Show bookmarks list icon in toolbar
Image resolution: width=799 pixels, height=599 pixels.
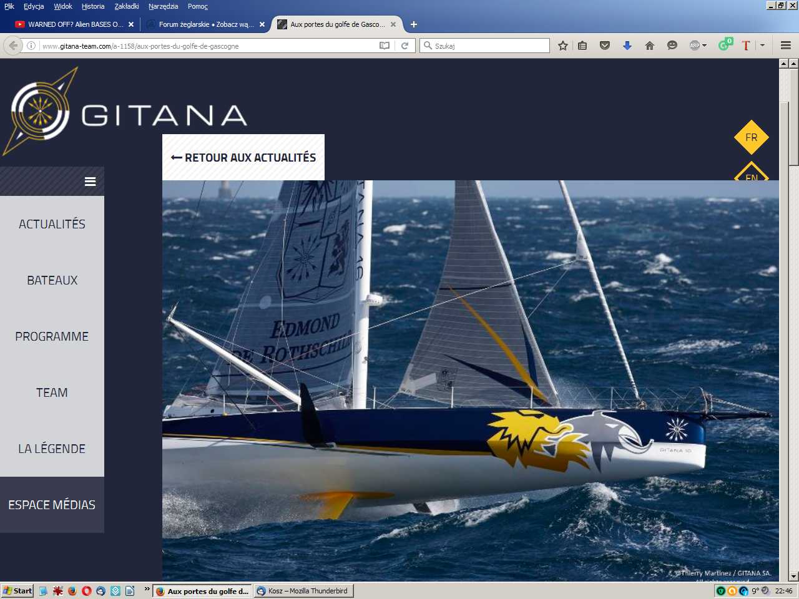582,46
